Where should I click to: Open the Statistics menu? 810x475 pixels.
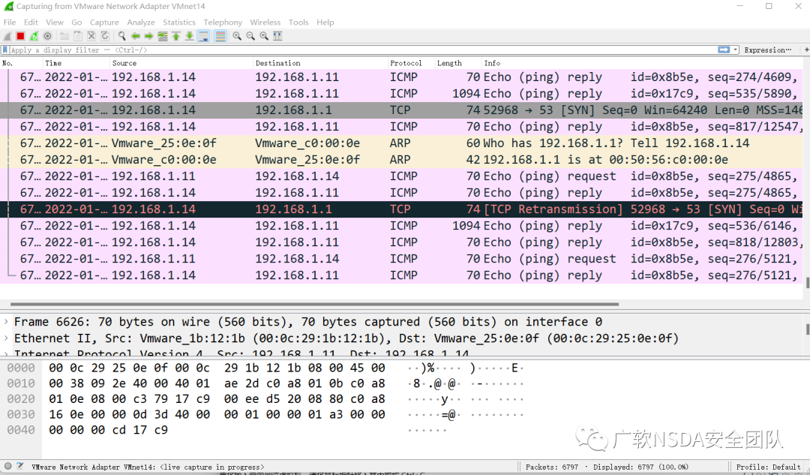point(179,23)
